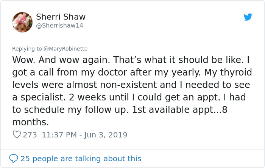
Task: Click the tweet line starting 'got a call'
Action: point(114,72)
